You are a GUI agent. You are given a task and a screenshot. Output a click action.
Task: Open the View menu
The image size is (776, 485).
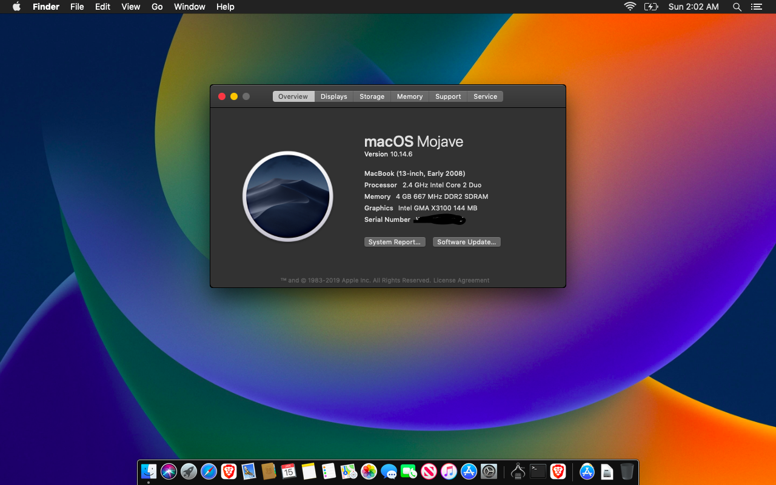coord(131,7)
